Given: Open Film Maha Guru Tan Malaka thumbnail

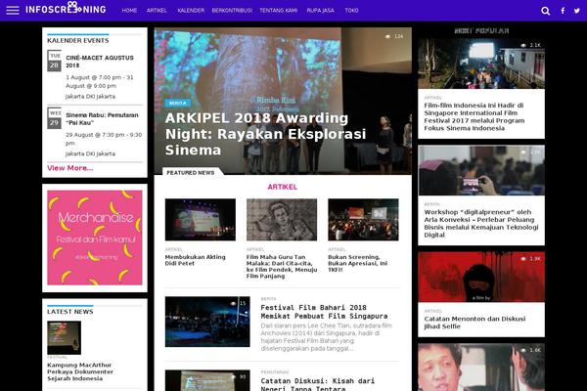Looking at the screenshot, I should coord(282,220).
